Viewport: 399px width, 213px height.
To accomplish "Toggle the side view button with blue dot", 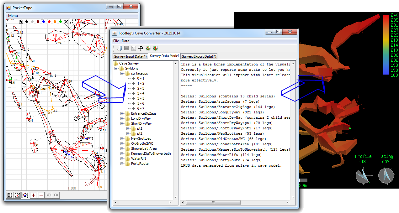I will [x=24, y=195].
